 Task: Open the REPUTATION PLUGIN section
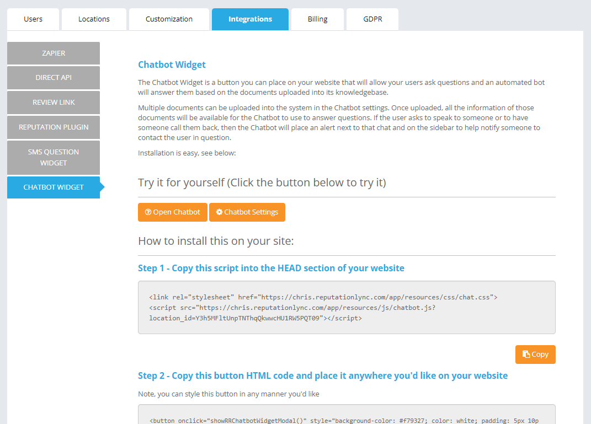(x=53, y=127)
